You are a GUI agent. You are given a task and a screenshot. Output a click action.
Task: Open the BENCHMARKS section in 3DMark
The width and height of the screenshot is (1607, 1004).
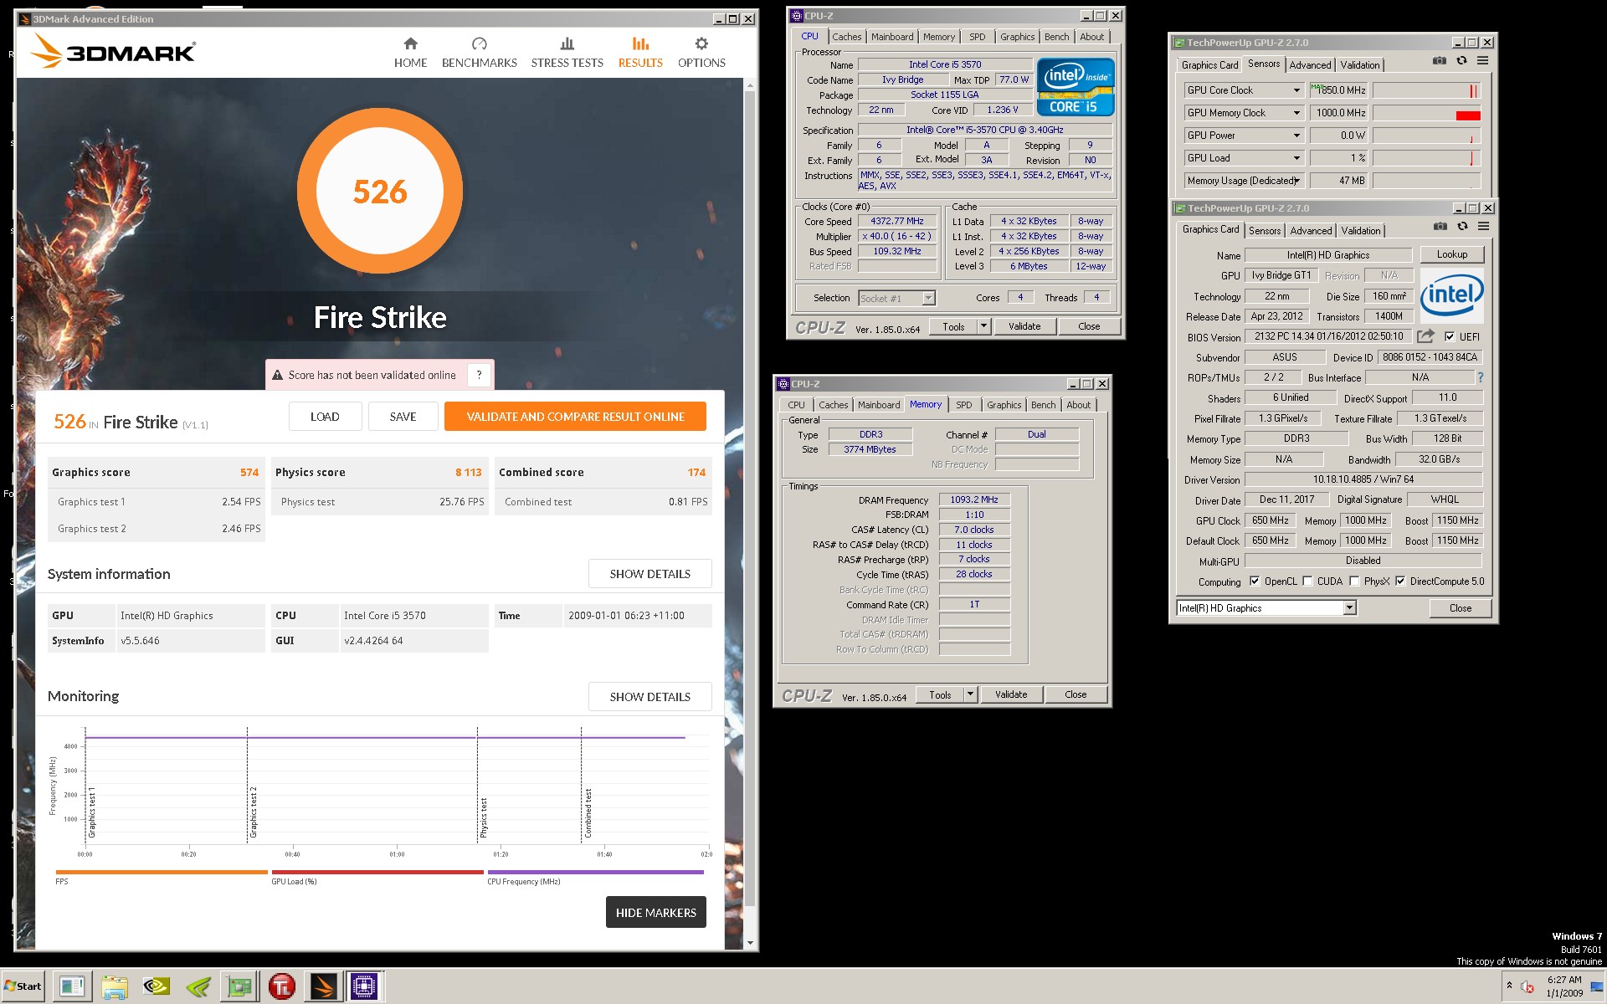[x=479, y=53]
